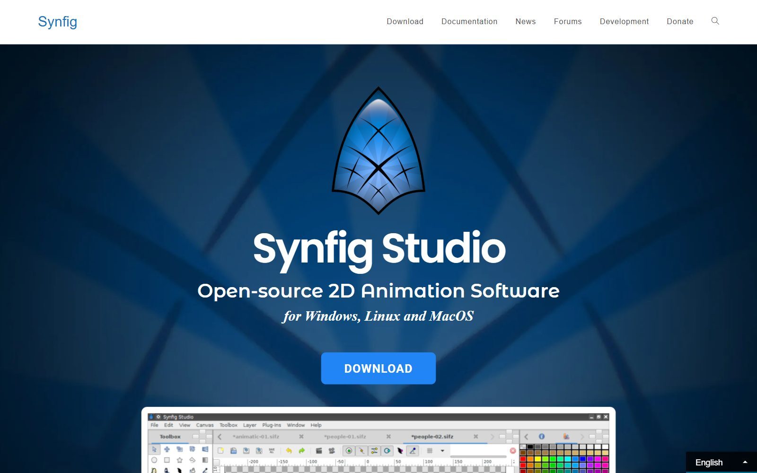
Task: Select the Toolbox panel tab
Action: point(170,437)
